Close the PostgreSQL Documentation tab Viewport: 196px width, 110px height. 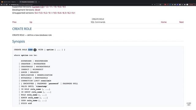point(36,2)
